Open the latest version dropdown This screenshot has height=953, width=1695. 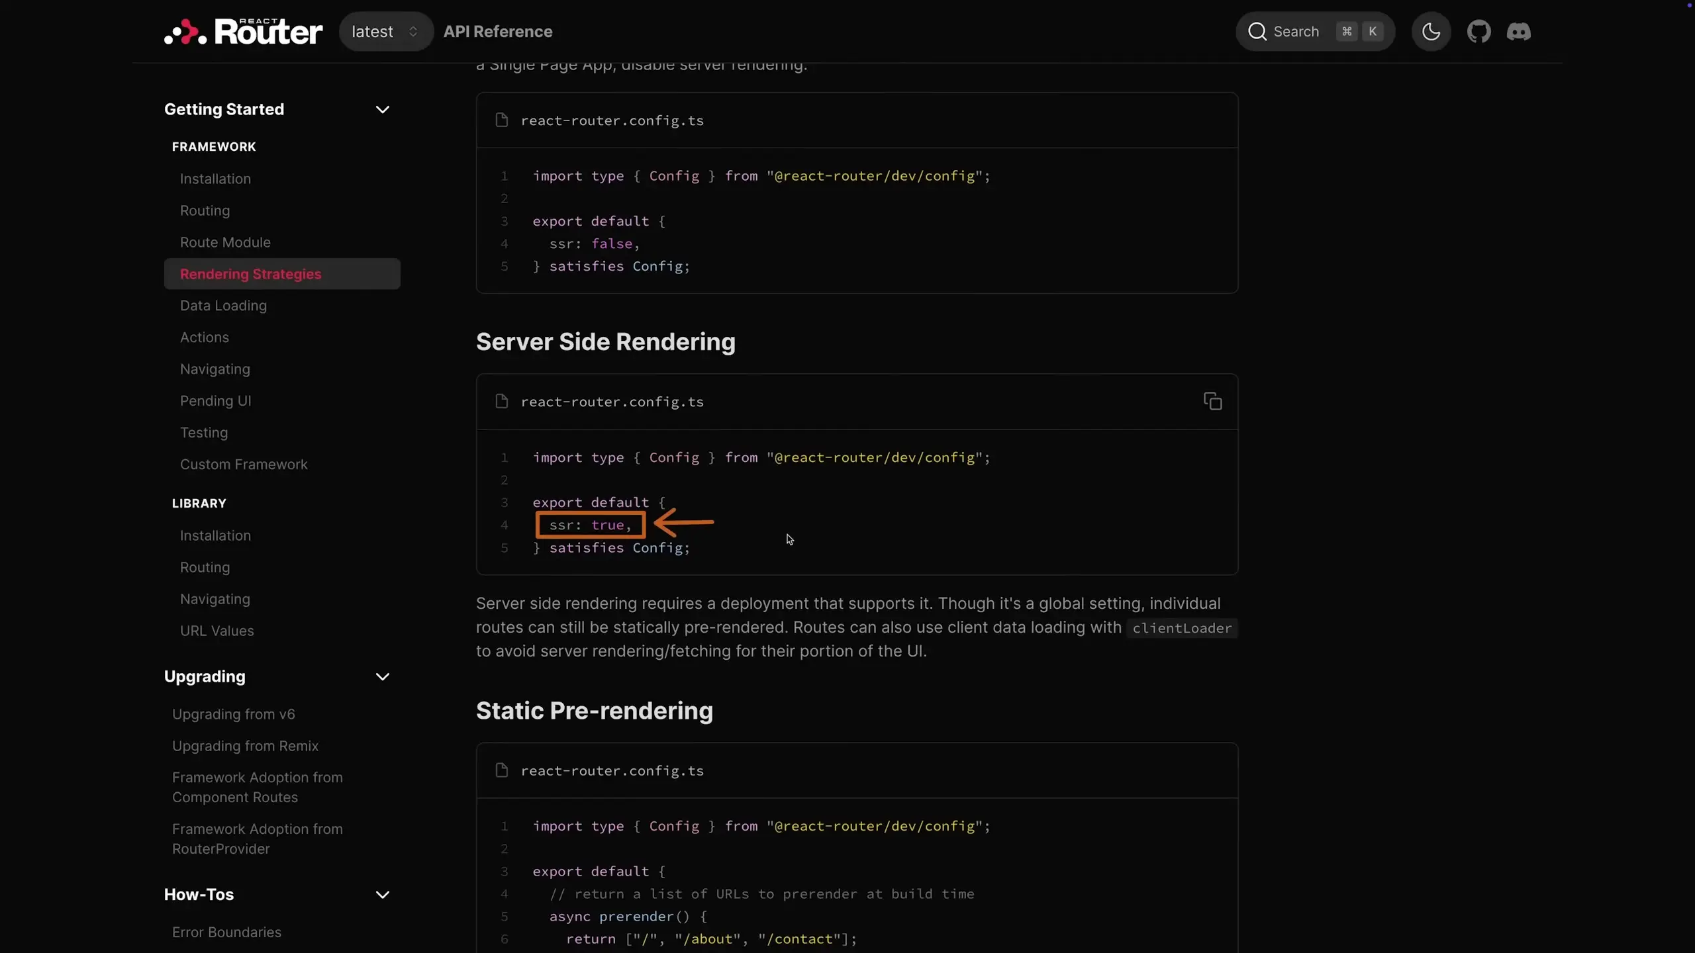click(385, 31)
